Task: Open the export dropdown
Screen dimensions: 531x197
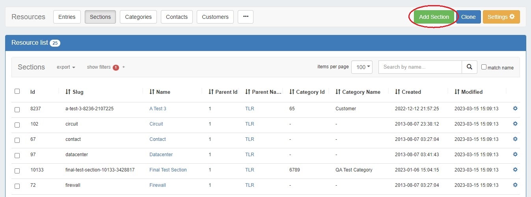Action: [x=66, y=67]
